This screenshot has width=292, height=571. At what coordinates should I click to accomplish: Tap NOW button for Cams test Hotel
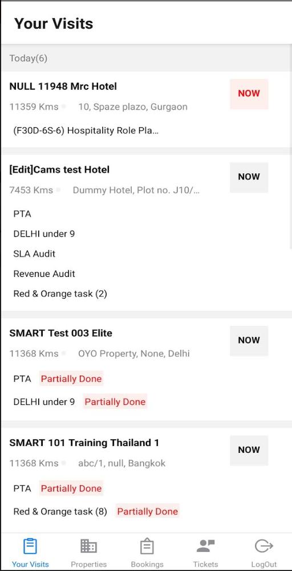[249, 177]
